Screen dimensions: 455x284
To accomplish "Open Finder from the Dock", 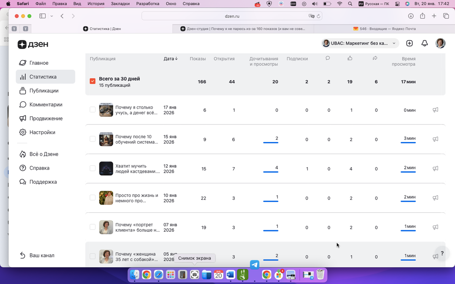I will point(134,275).
